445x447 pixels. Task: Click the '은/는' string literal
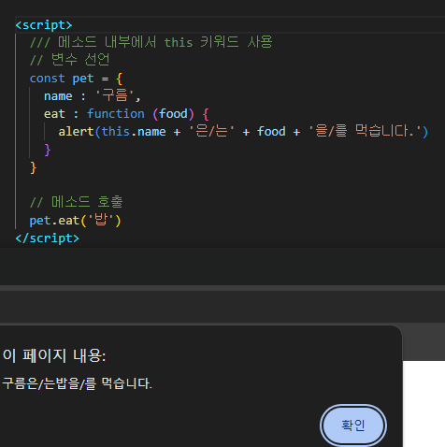(x=211, y=131)
